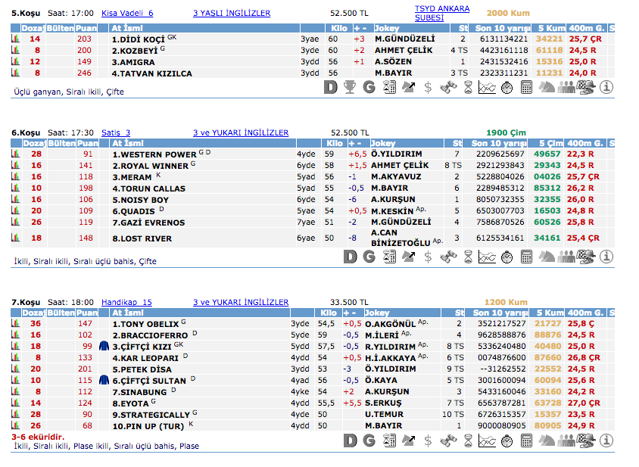Click the dollar sign icon under race 6
The width and height of the screenshot is (639, 467).
[428, 257]
